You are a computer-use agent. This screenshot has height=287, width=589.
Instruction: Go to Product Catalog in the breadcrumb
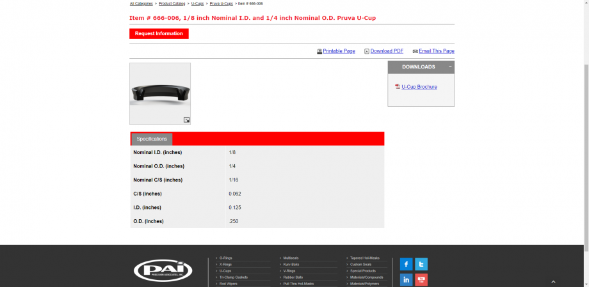[172, 4]
